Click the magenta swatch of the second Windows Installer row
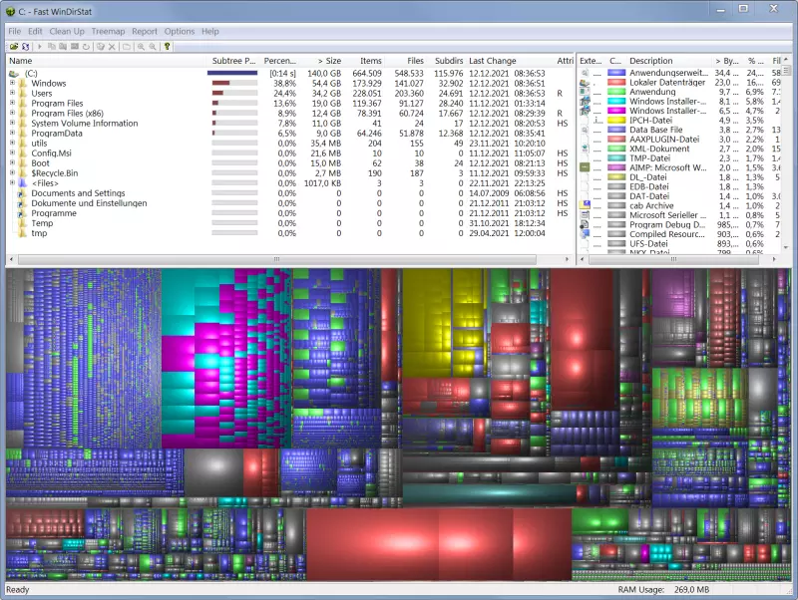This screenshot has height=600, width=798. 616,111
